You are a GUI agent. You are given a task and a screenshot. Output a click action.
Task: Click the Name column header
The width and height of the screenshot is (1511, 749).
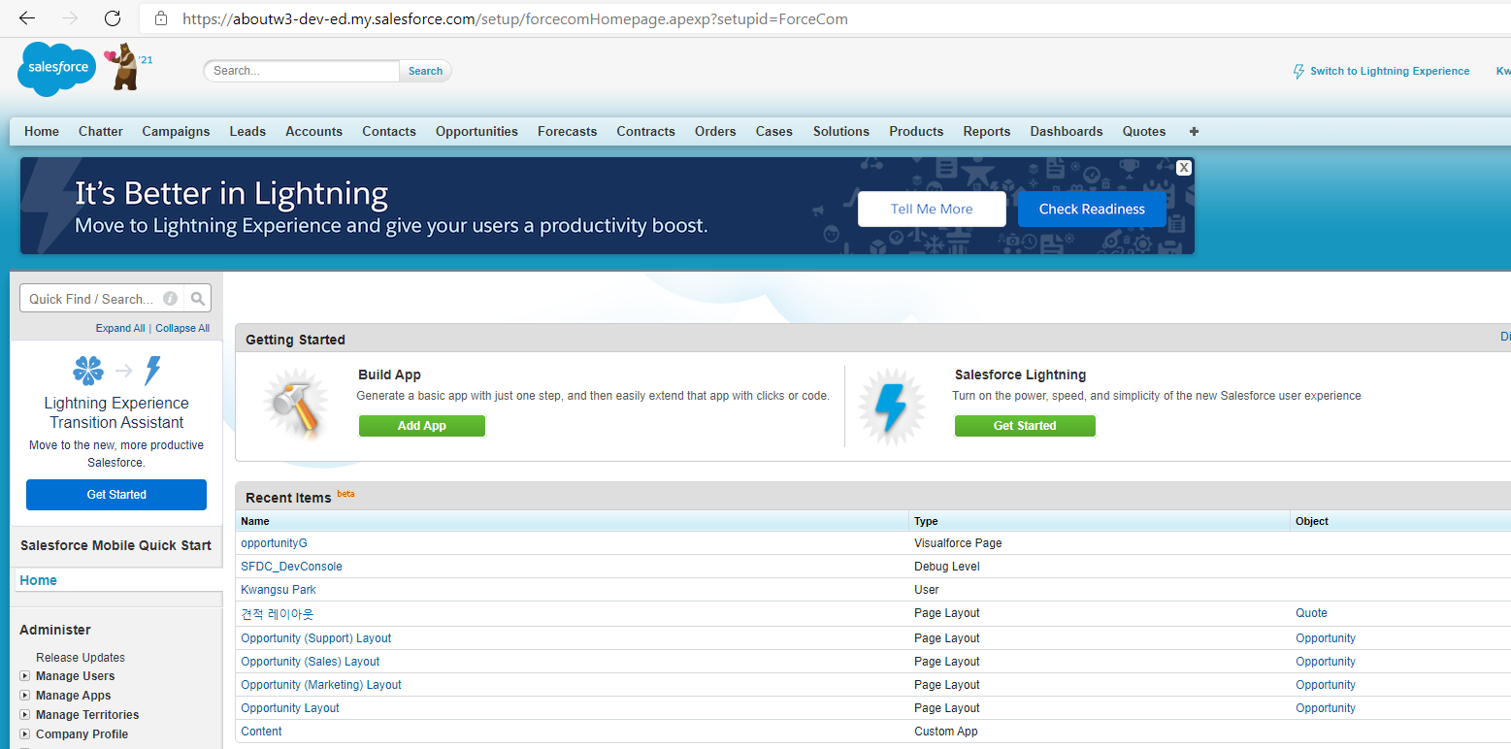click(255, 521)
